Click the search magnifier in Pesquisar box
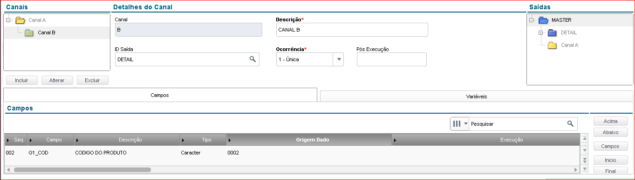Screen dimensions: 635x180 point(570,124)
